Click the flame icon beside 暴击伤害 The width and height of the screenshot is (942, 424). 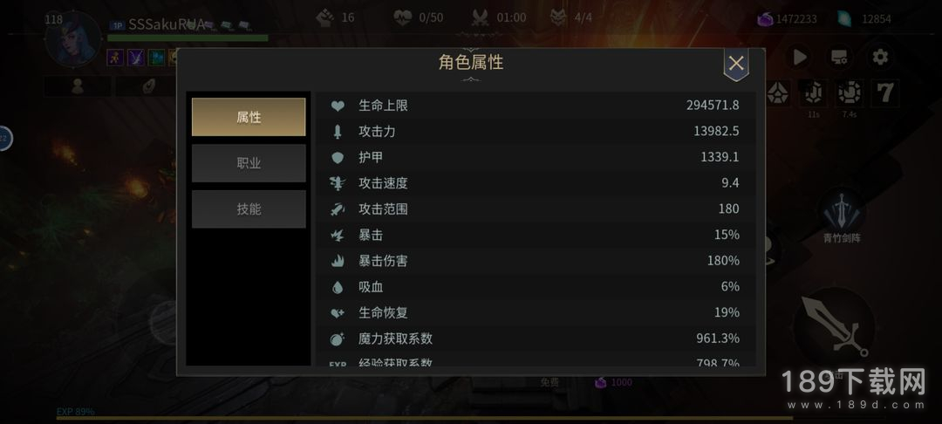pos(338,261)
